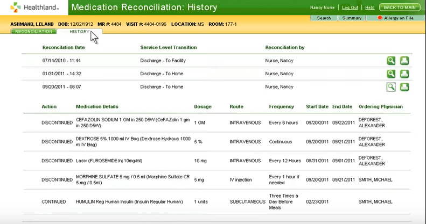This screenshot has height=224, width=426.
Task: Open the Summary tab
Action: pos(352,18)
